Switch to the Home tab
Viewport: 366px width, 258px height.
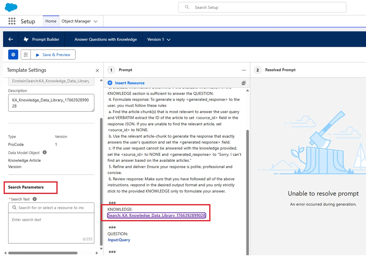coord(51,21)
